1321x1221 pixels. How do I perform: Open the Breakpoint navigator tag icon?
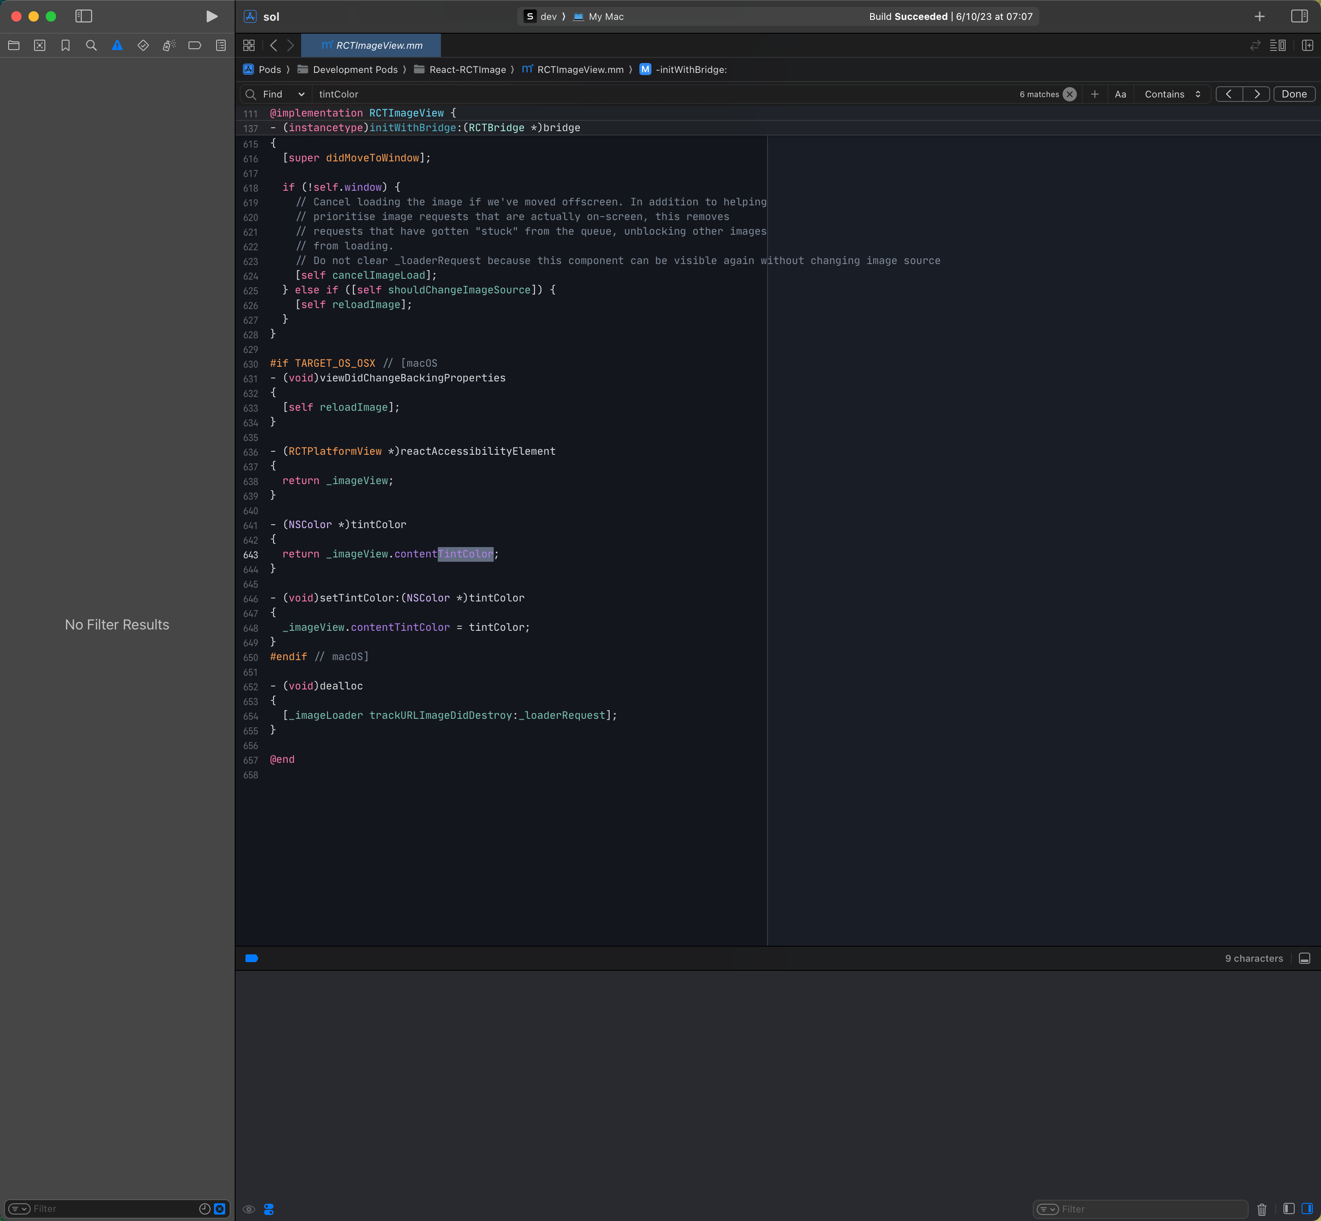194,46
